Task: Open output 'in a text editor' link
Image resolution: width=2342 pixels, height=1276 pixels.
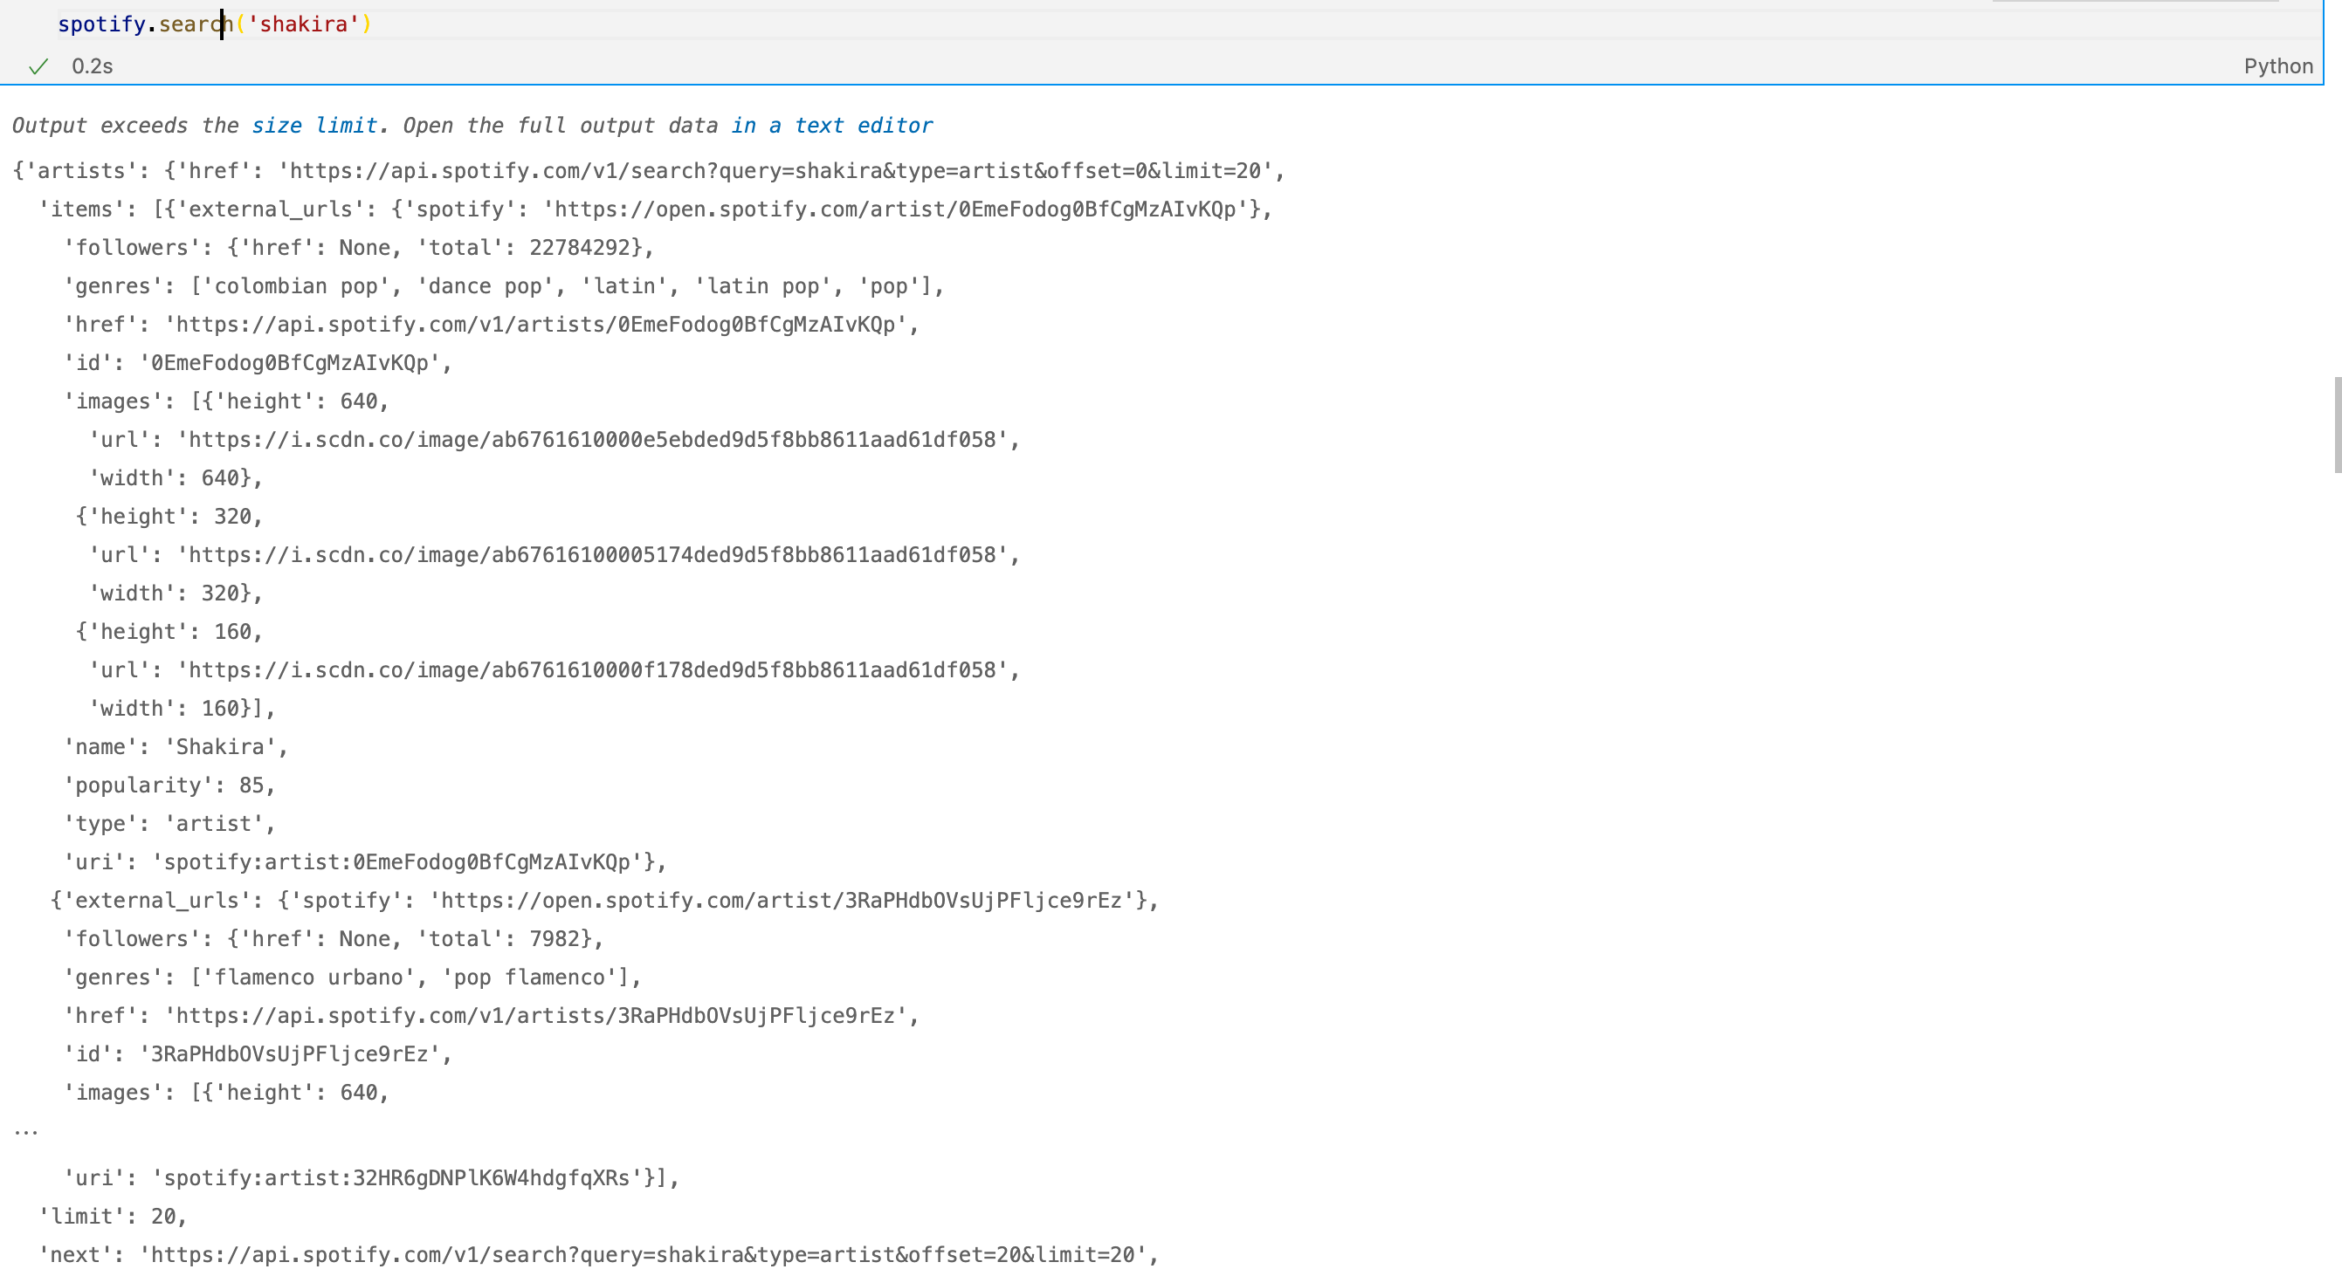Action: click(832, 126)
